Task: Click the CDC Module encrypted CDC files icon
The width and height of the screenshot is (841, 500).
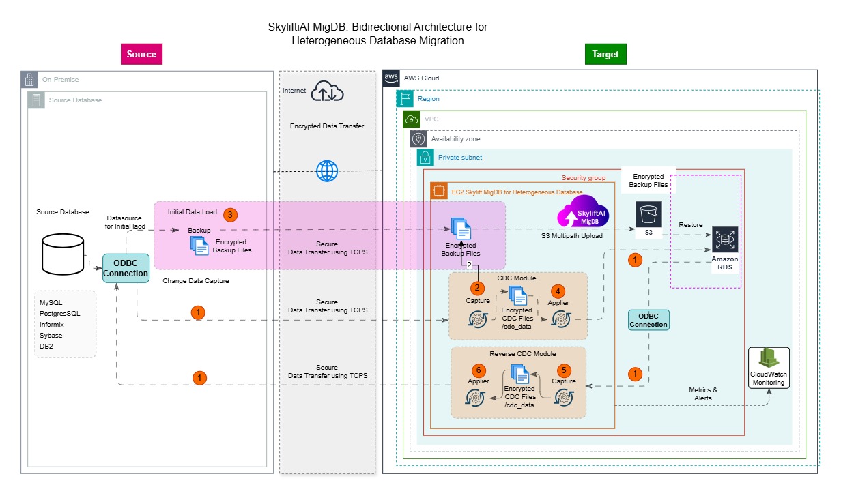Action: tap(519, 296)
